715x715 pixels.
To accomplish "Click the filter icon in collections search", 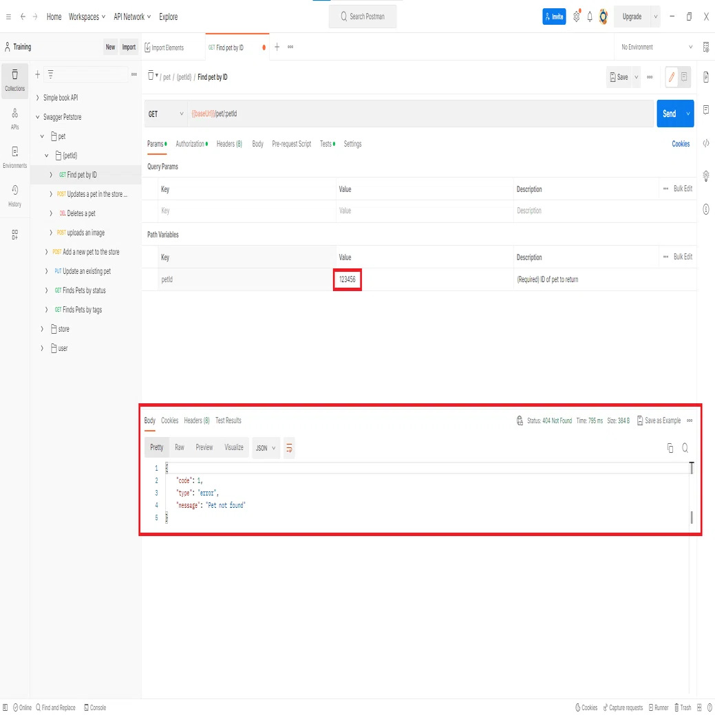I will (51, 74).
